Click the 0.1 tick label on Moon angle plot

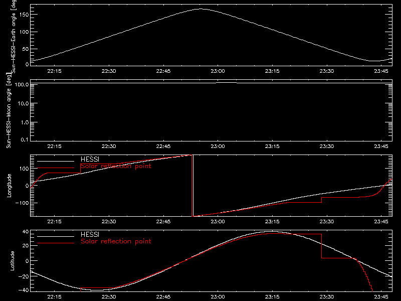click(x=25, y=139)
